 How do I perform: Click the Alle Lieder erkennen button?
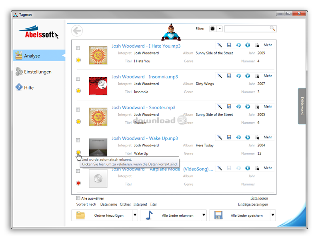(170, 215)
